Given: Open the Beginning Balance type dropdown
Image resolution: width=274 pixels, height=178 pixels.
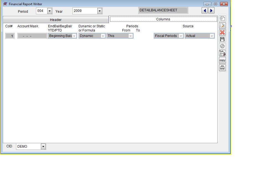Looking at the screenshot, I should [74, 36].
